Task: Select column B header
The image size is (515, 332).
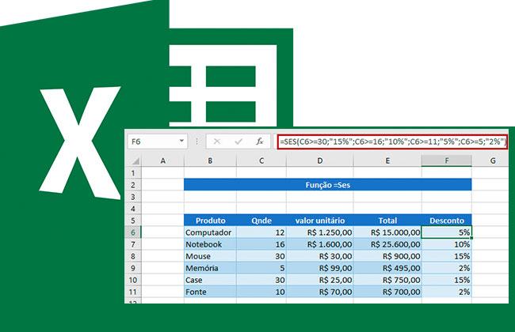Action: 210,160
